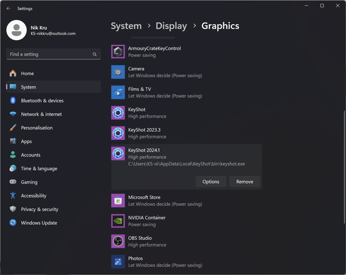Image resolution: width=346 pixels, height=275 pixels.
Task: Select the Photos list entry
Action: click(187, 262)
